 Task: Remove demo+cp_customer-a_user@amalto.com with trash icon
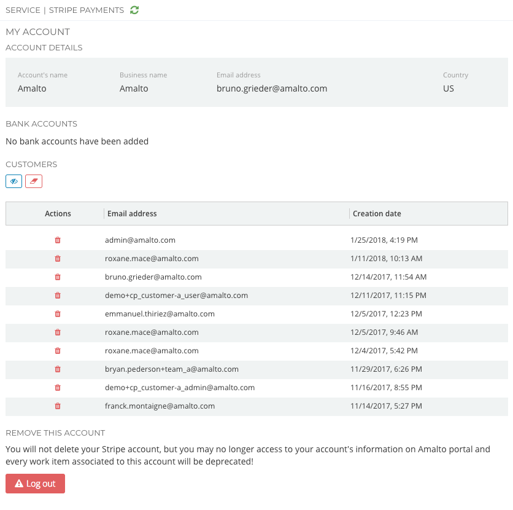pyautogui.click(x=58, y=296)
